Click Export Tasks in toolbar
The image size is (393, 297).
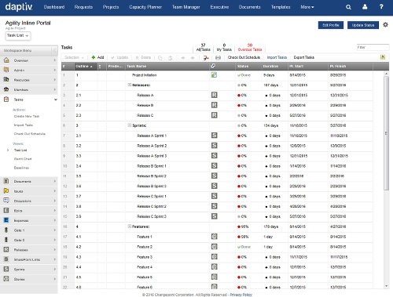(x=303, y=57)
